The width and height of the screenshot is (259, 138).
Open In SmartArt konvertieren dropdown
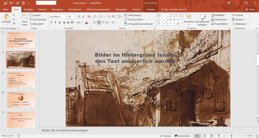(x=139, y=24)
